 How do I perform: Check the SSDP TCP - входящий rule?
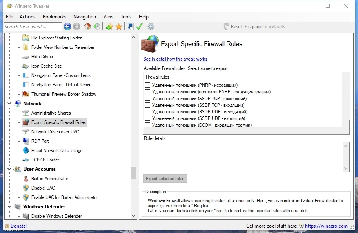(147, 105)
